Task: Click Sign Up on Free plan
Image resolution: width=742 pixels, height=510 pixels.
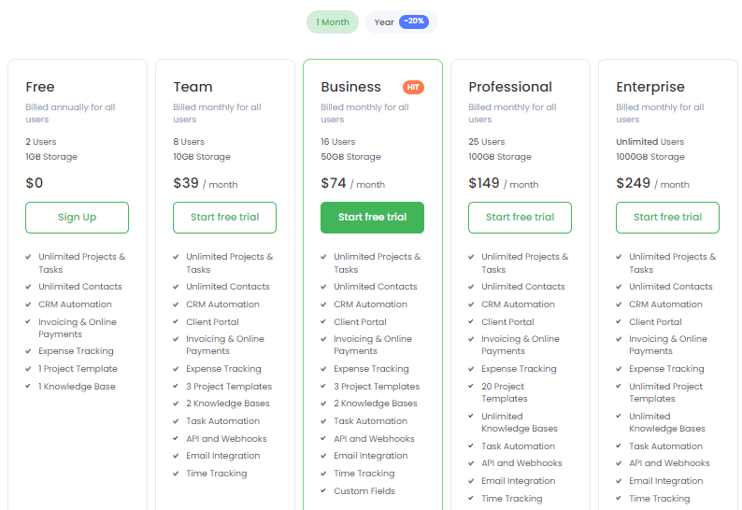Action: point(77,218)
